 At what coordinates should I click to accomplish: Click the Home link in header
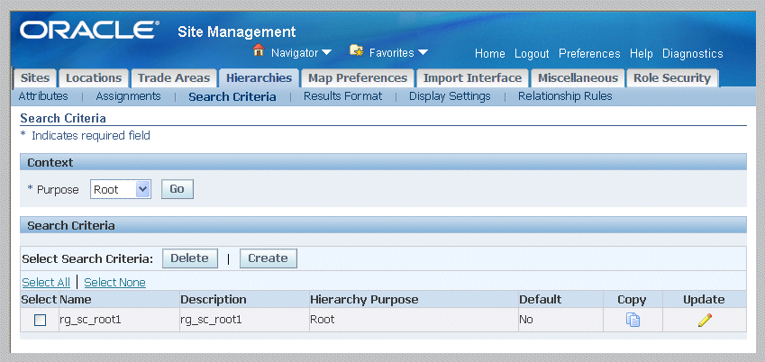pos(490,53)
